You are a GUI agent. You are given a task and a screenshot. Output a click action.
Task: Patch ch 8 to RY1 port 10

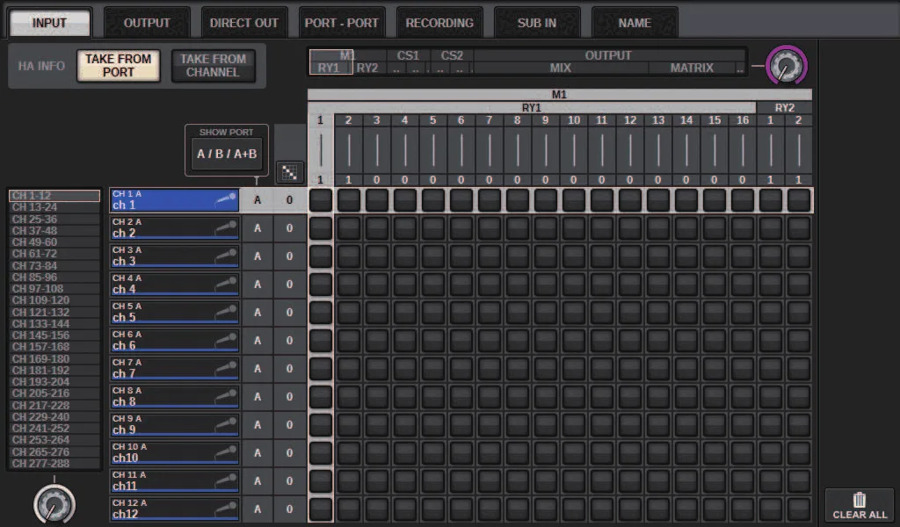click(x=573, y=397)
